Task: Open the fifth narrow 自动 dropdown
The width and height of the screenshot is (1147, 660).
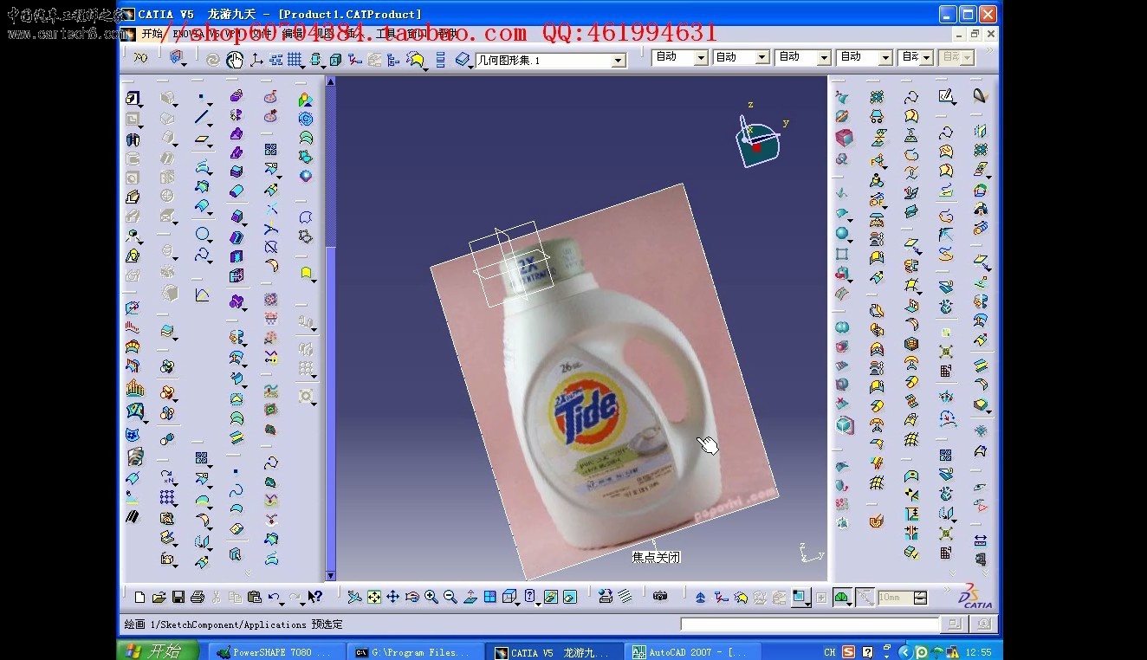Action: 926,57
